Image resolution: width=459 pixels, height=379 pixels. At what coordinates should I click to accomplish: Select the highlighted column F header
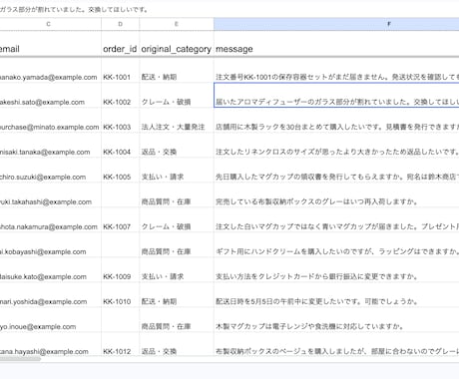[336, 24]
